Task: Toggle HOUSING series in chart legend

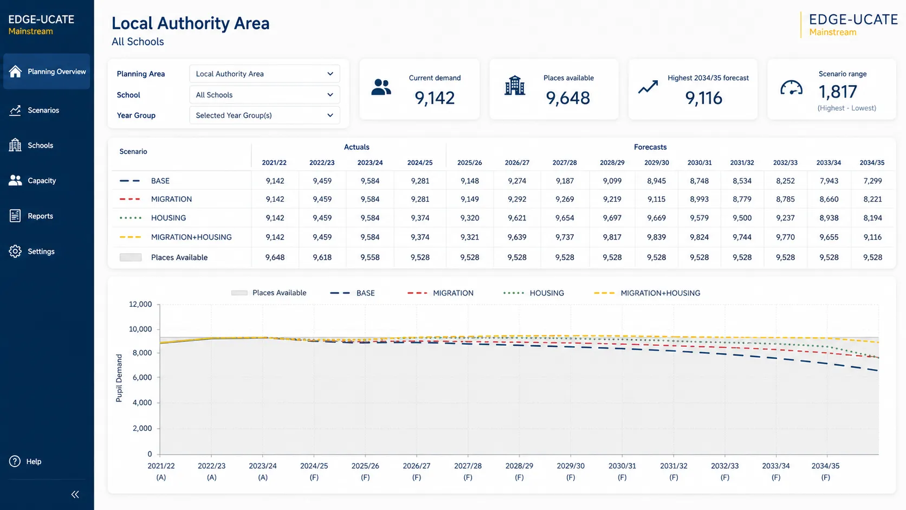Action: coord(533,293)
